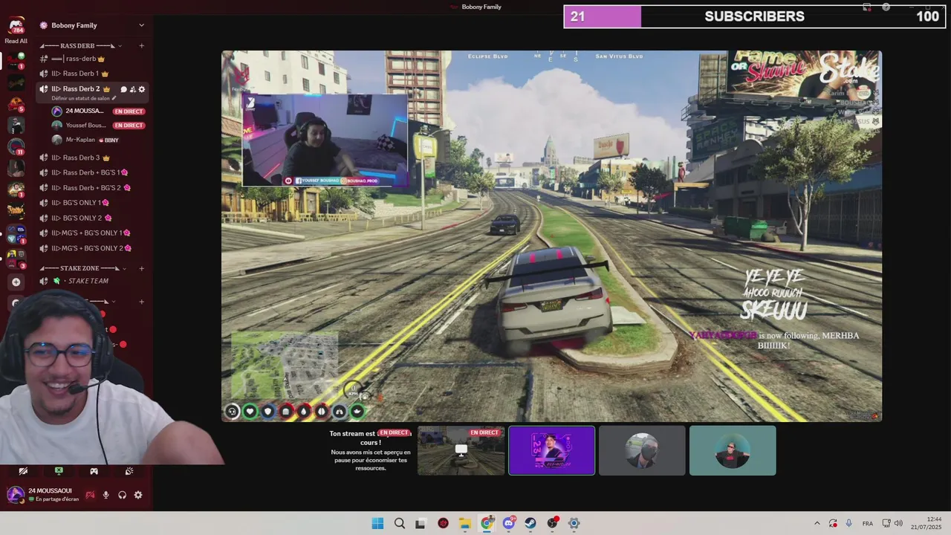
Task: Add a channel to RASS DERB category
Action: pos(141,46)
